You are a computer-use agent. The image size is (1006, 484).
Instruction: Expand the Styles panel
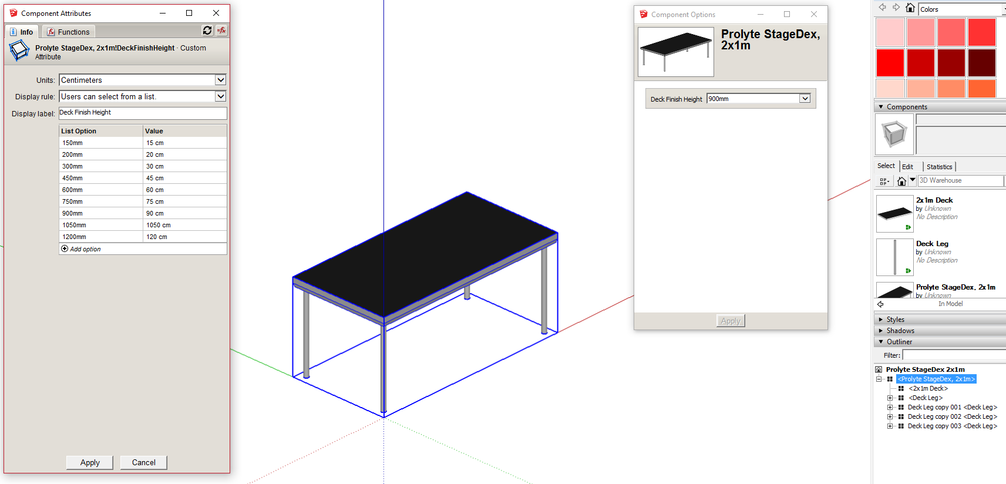[x=881, y=320]
